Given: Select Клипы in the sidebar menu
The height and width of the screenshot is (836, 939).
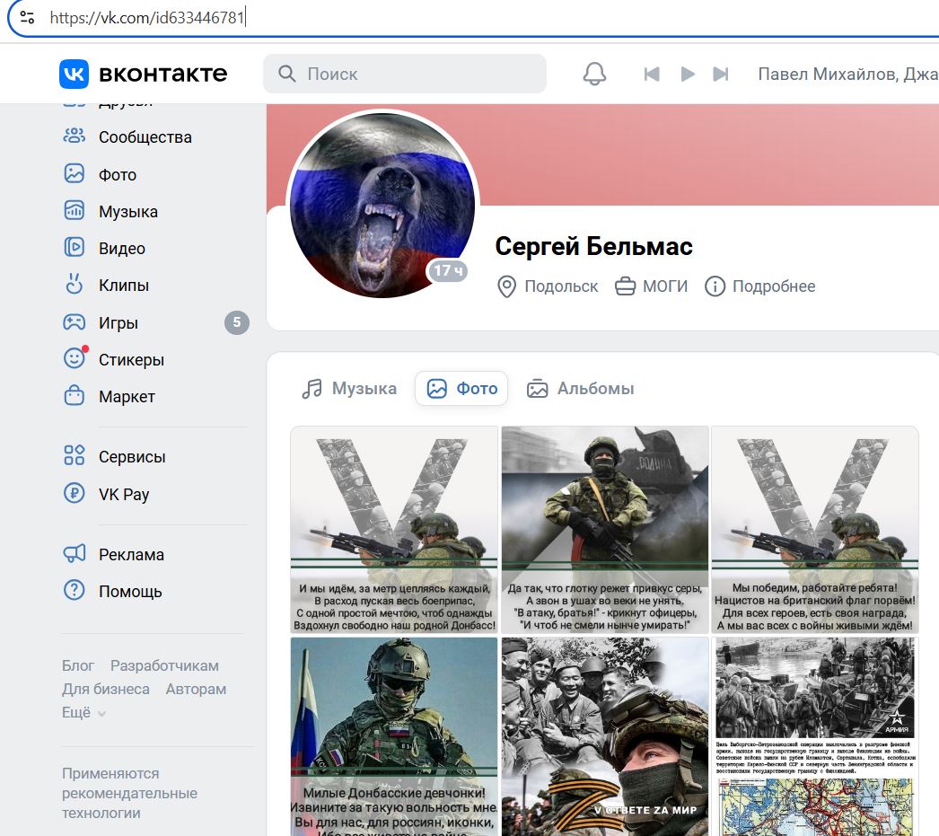Looking at the screenshot, I should click(x=124, y=285).
